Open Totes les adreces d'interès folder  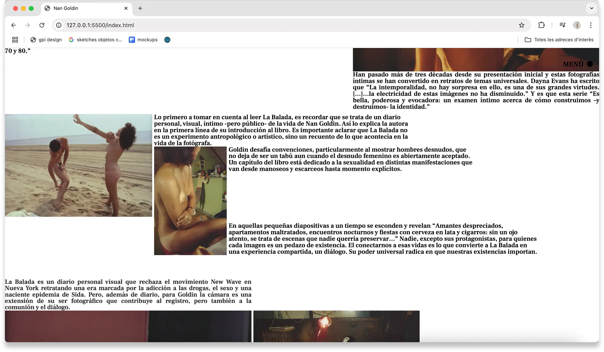559,40
